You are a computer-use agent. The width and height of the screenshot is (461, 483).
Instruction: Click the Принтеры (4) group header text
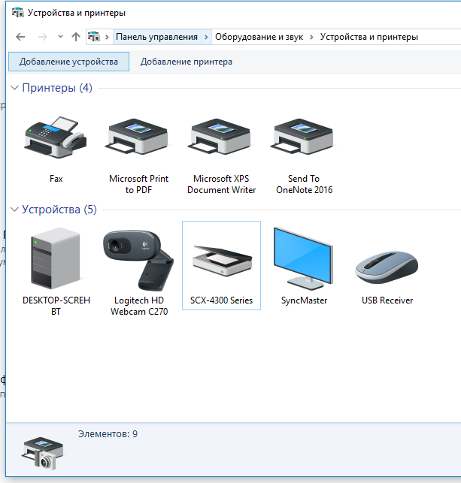[x=57, y=88]
